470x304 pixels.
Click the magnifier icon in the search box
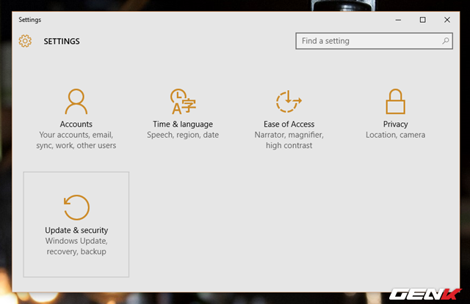446,41
